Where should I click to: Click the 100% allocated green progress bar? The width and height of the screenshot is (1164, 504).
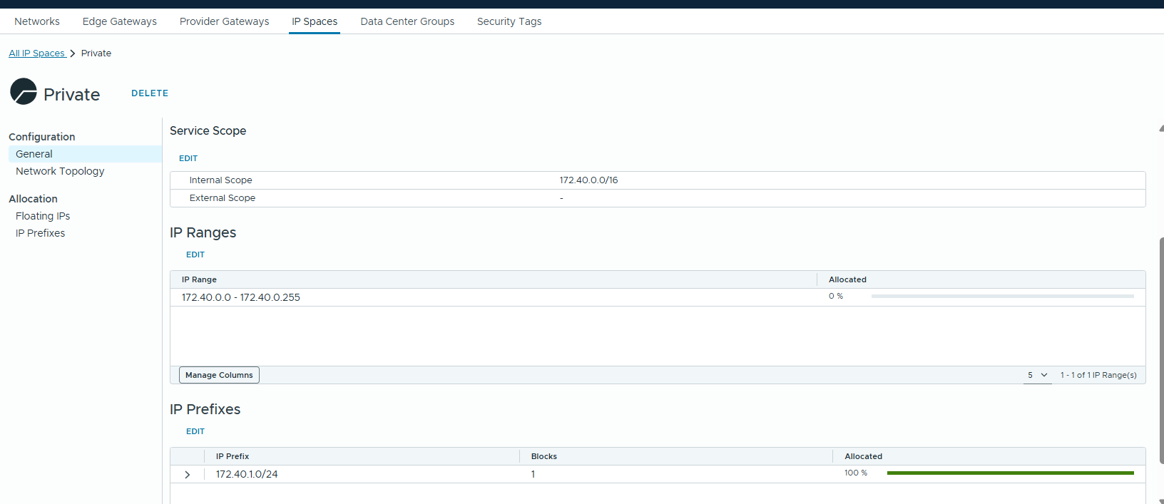(1010, 473)
